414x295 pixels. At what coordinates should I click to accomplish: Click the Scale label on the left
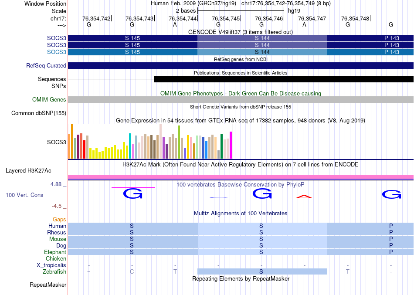[59, 11]
